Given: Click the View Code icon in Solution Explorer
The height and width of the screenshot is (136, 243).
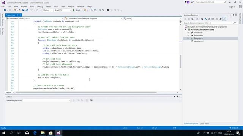Looking at the screenshot, I should coord(217,19).
